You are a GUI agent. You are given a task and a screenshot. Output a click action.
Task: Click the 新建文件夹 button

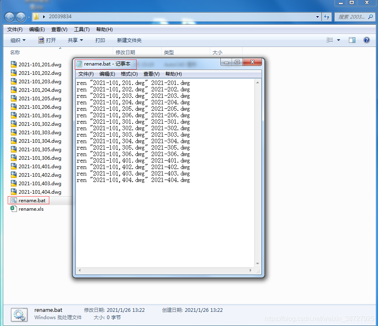point(129,40)
